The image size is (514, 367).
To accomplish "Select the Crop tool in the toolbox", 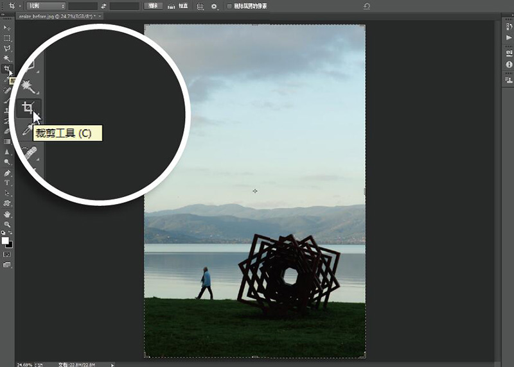I will pos(7,69).
